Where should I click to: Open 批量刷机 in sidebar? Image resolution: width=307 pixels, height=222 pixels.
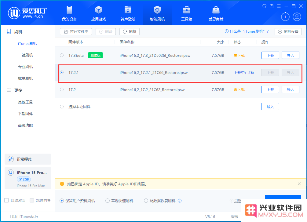[x=25, y=78]
